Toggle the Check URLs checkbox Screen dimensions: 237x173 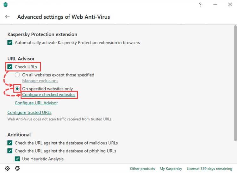10,67
